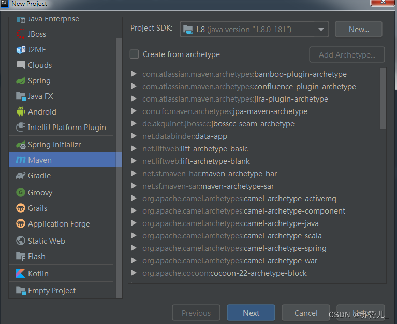397x324 pixels.
Task: Click the IntelliJ Platform Plugin icon
Action: (21, 128)
